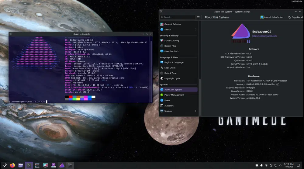Click Copy Details button
304x169 pixels.
pos(295,17)
